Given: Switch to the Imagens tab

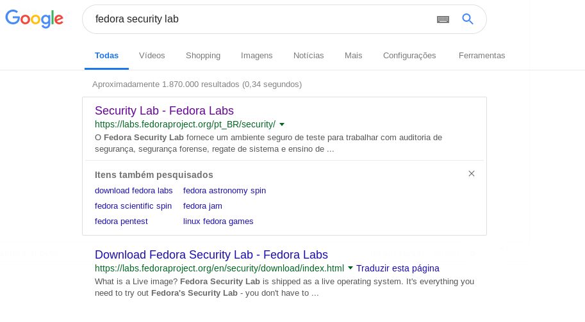Looking at the screenshot, I should tap(257, 56).
